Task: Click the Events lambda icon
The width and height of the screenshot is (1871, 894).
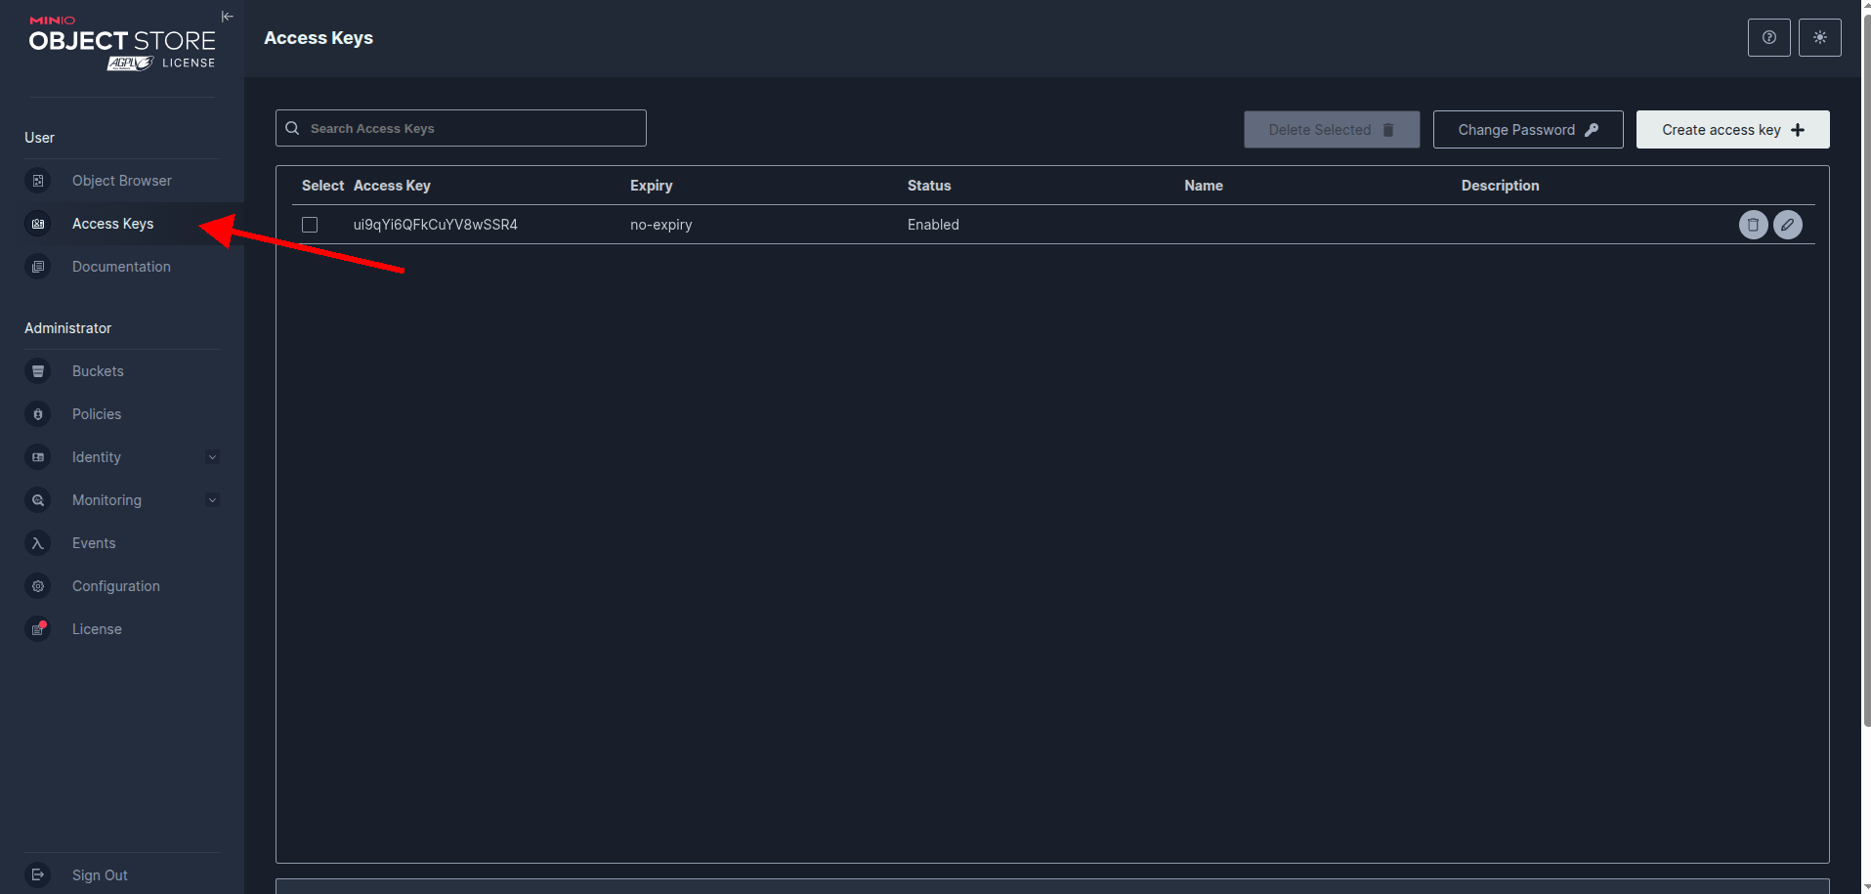Action: (x=38, y=543)
